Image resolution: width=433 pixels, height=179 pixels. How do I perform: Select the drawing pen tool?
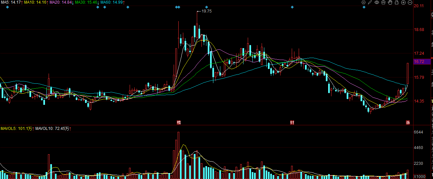(x=370, y=2)
